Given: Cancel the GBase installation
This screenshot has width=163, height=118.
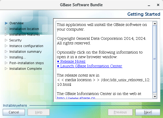Looking at the screenshot, I should coord(14,112).
